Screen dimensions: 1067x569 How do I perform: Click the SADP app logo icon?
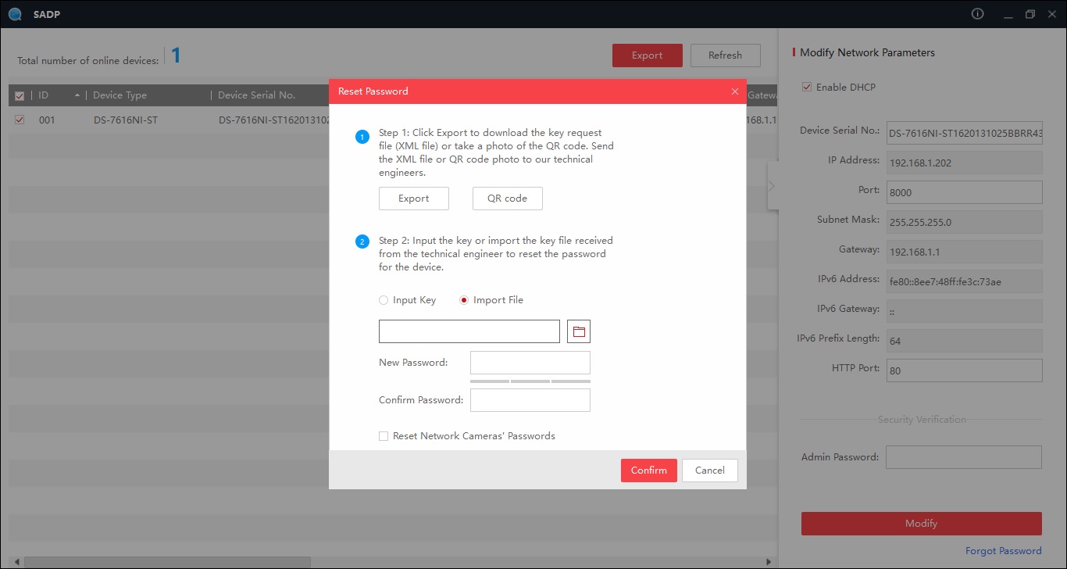(16, 14)
